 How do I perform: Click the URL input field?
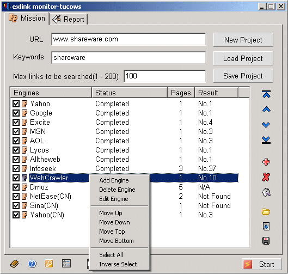(x=128, y=39)
